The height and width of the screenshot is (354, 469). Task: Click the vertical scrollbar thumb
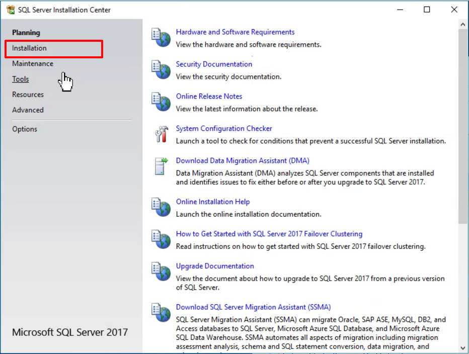(x=463, y=127)
